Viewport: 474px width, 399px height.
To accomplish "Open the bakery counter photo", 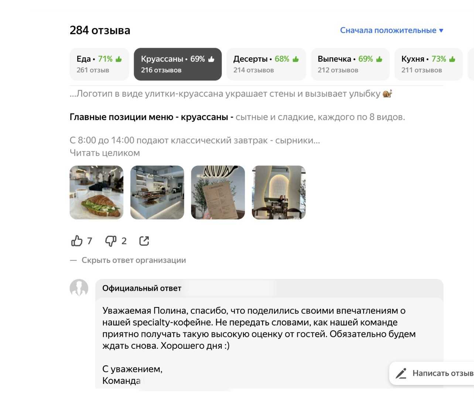I will pyautogui.click(x=157, y=192).
